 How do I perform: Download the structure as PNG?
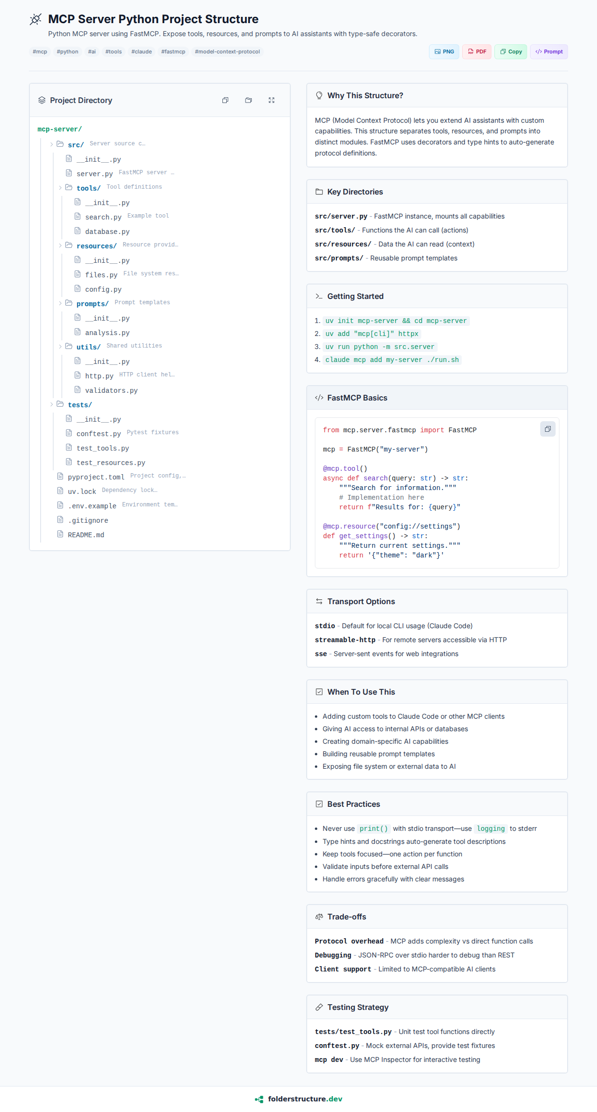click(444, 52)
